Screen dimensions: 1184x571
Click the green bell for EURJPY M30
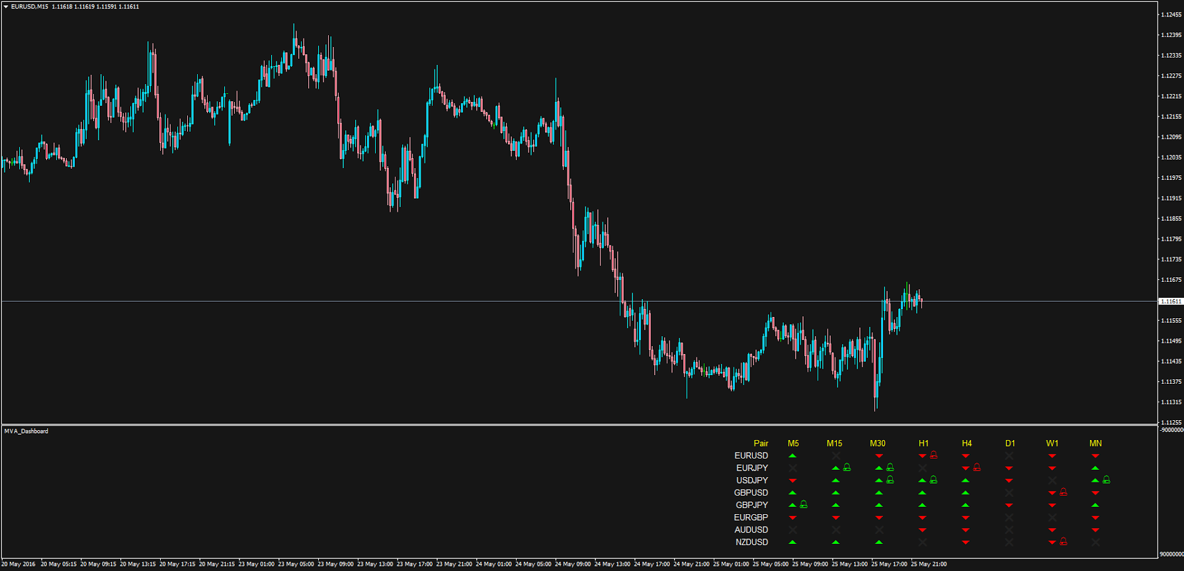pos(890,468)
